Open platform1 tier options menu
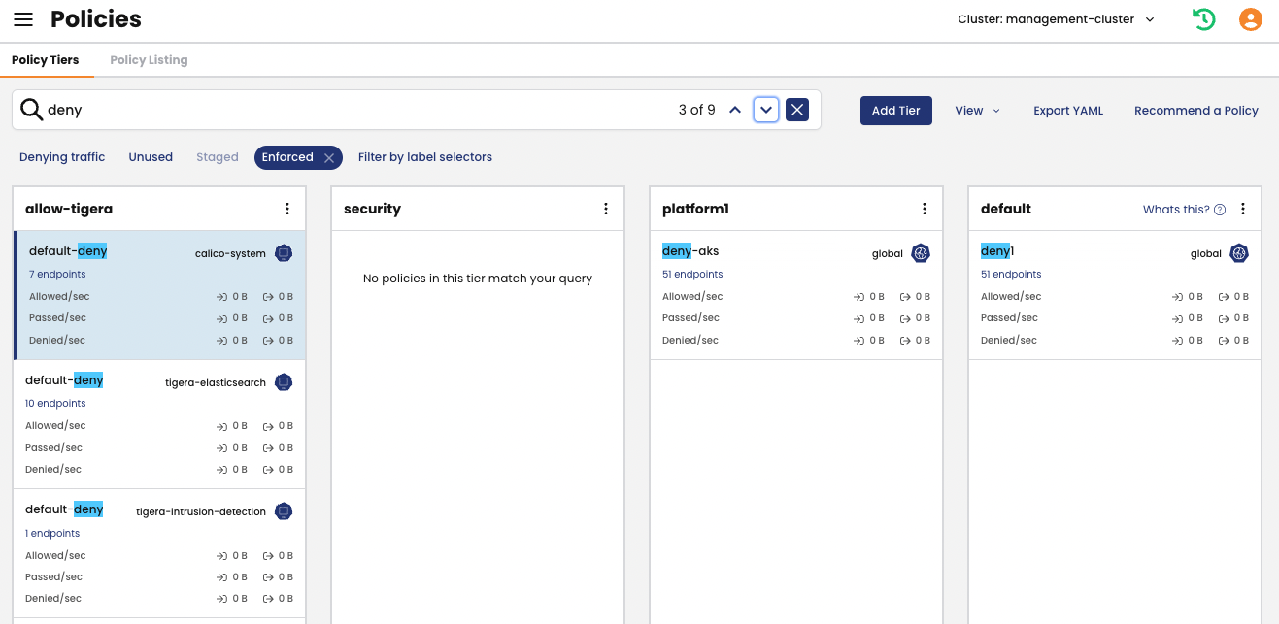This screenshot has width=1279, height=624. (925, 209)
